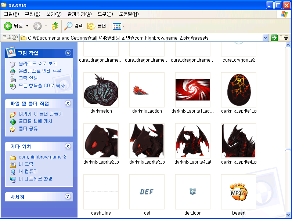Open the Back button history dropdown arrow
Image resolution: width=292 pixels, height=219 pixels.
(28, 26)
